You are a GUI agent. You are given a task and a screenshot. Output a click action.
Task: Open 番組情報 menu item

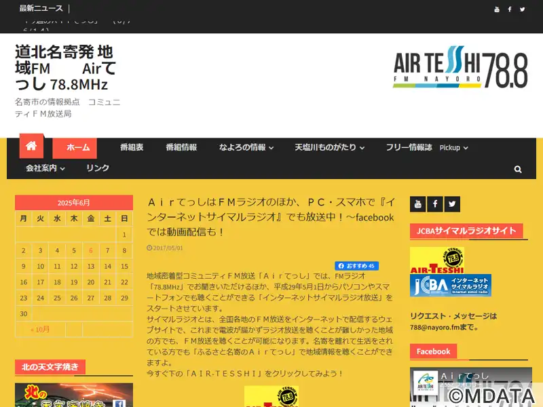point(181,147)
